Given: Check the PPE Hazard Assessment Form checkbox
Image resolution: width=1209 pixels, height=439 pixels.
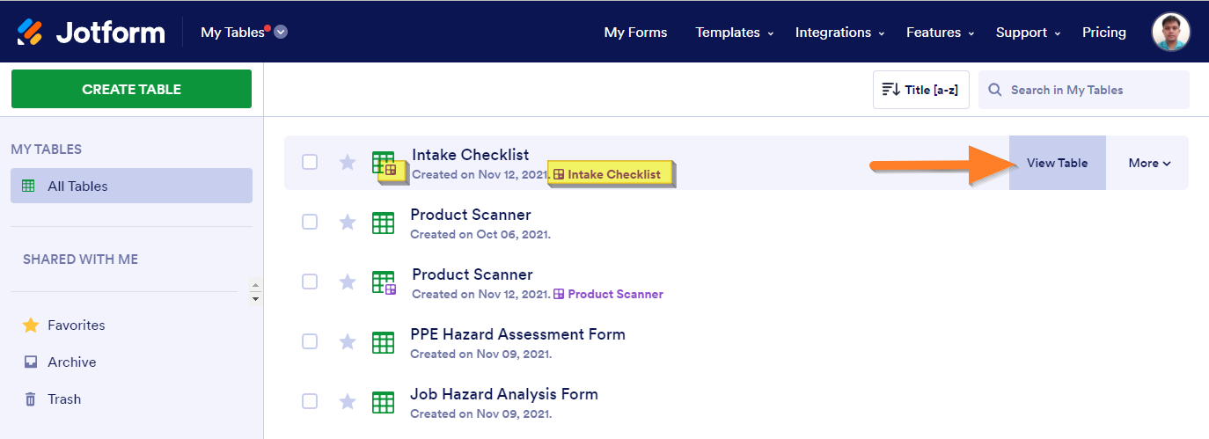Looking at the screenshot, I should [310, 341].
